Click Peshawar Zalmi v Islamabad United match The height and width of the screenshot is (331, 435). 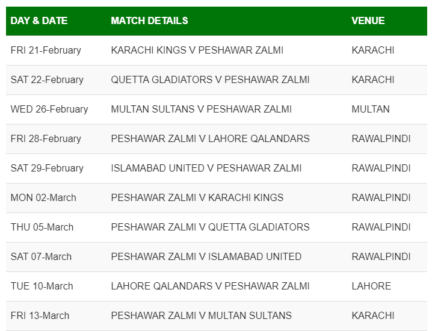(x=206, y=256)
